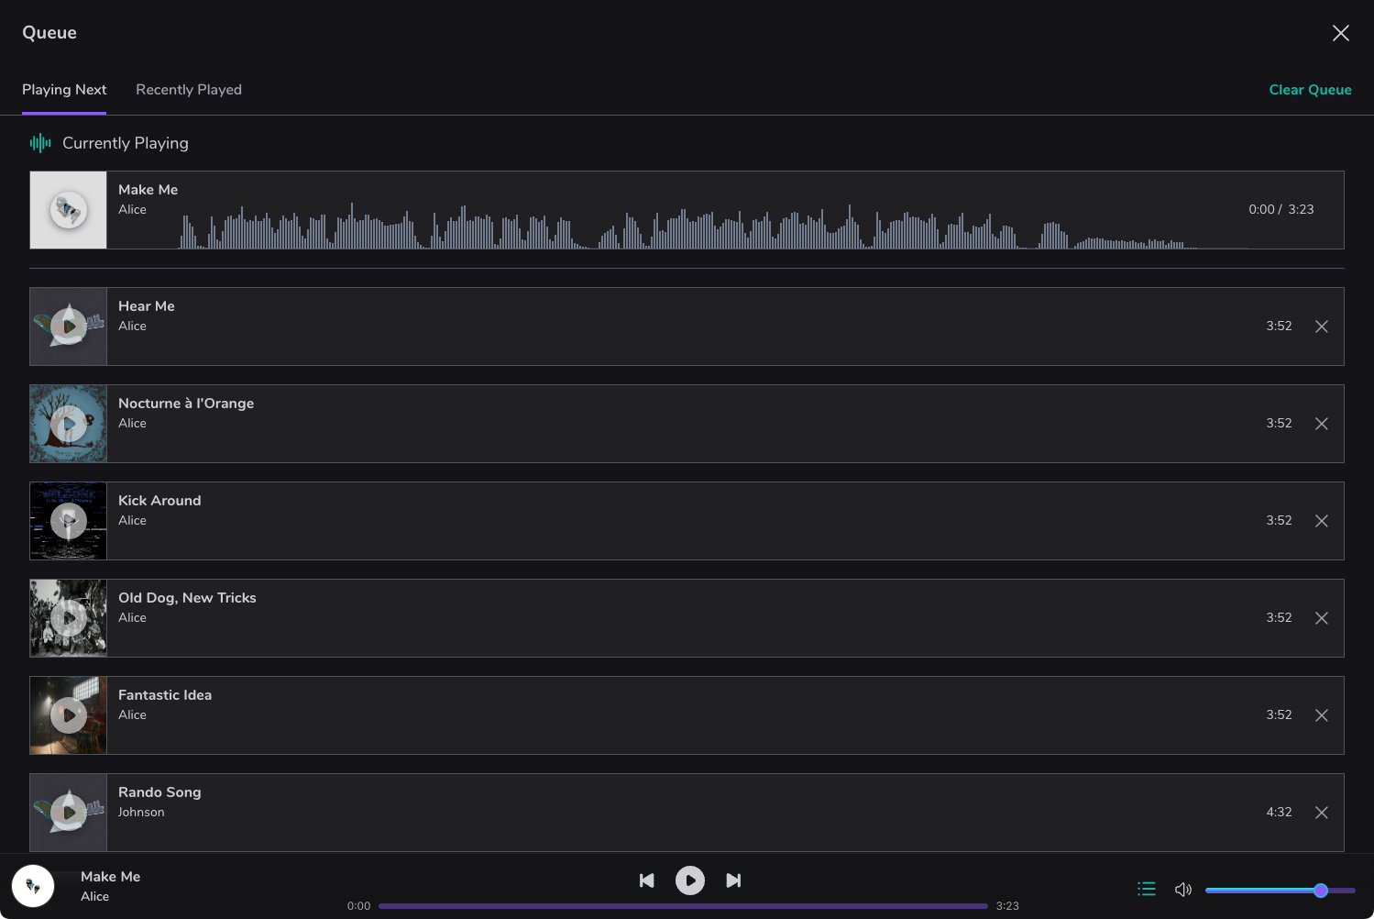Click the volume speaker icon
The image size is (1374, 919).
click(1183, 889)
